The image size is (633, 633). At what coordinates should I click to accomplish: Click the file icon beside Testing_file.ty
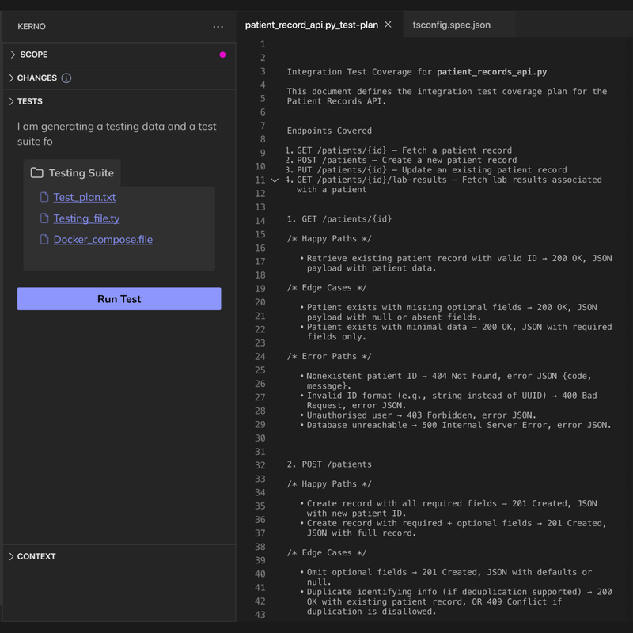point(44,218)
